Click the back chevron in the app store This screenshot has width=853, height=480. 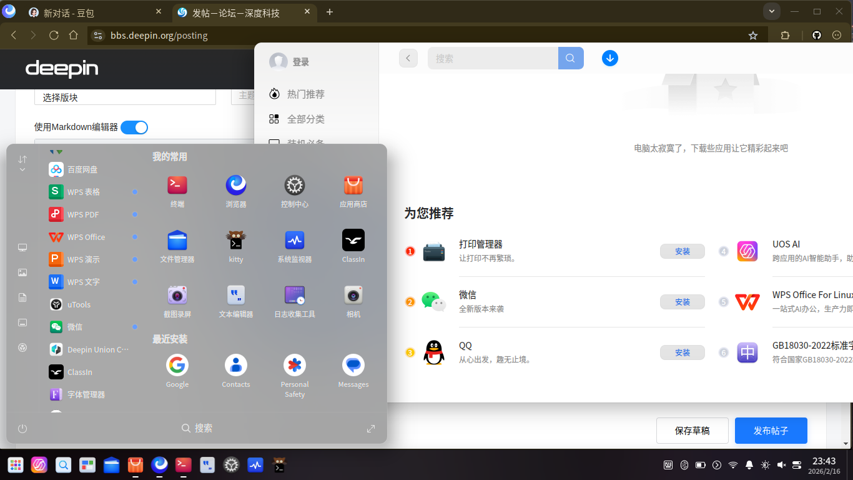click(408, 57)
